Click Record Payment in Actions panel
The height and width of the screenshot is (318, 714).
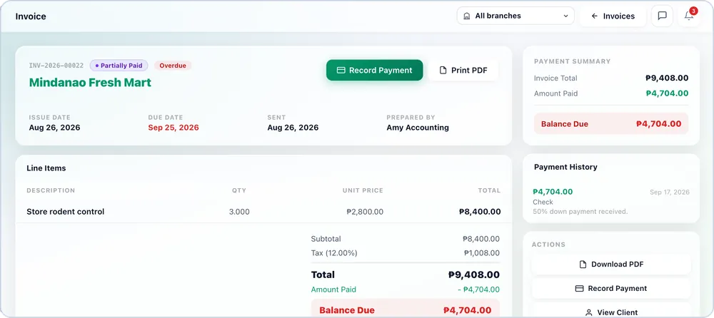[612, 289]
